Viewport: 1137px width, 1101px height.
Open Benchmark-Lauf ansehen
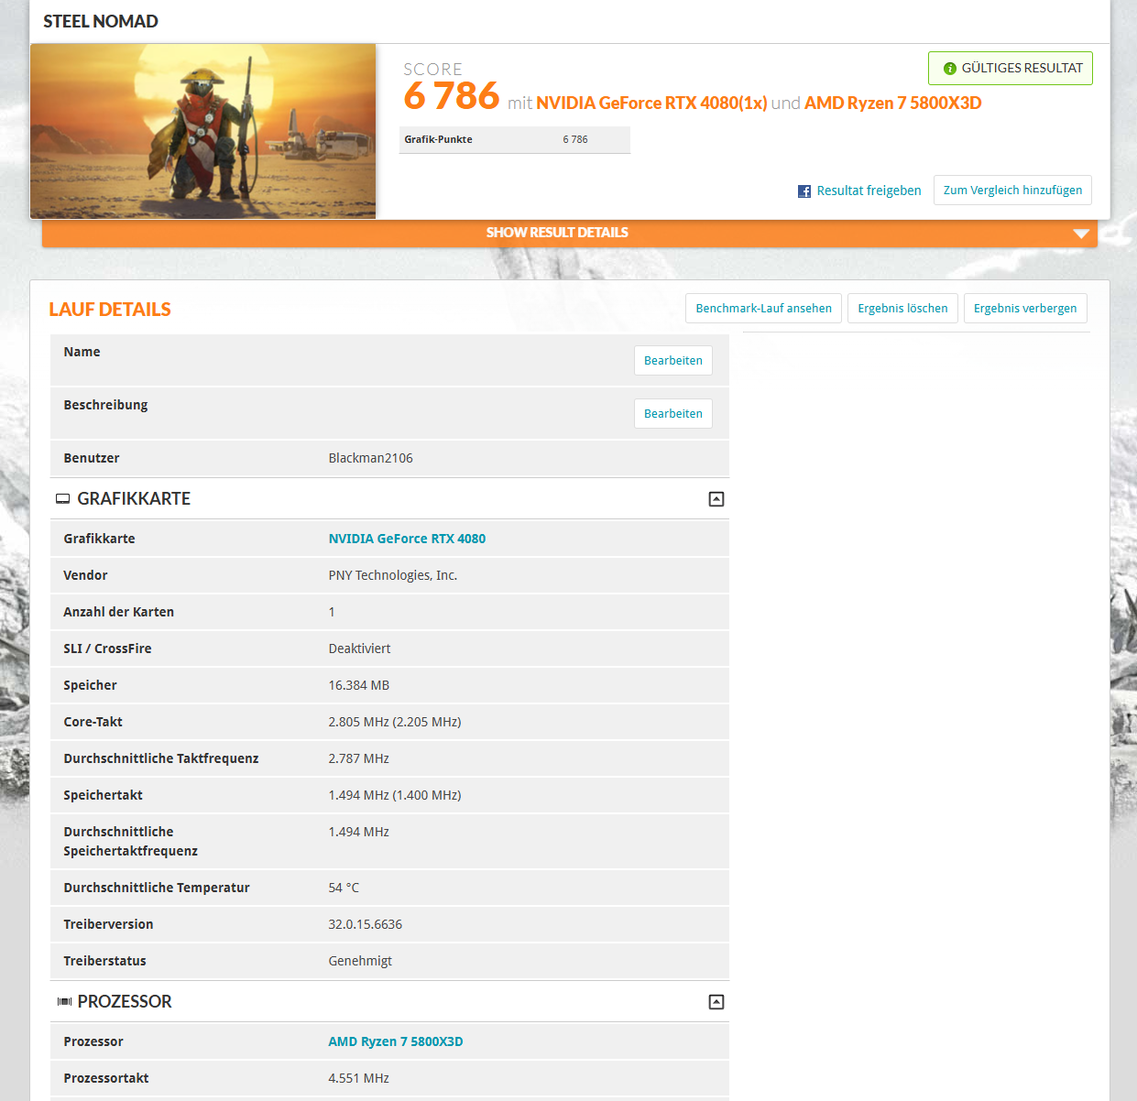coord(763,309)
